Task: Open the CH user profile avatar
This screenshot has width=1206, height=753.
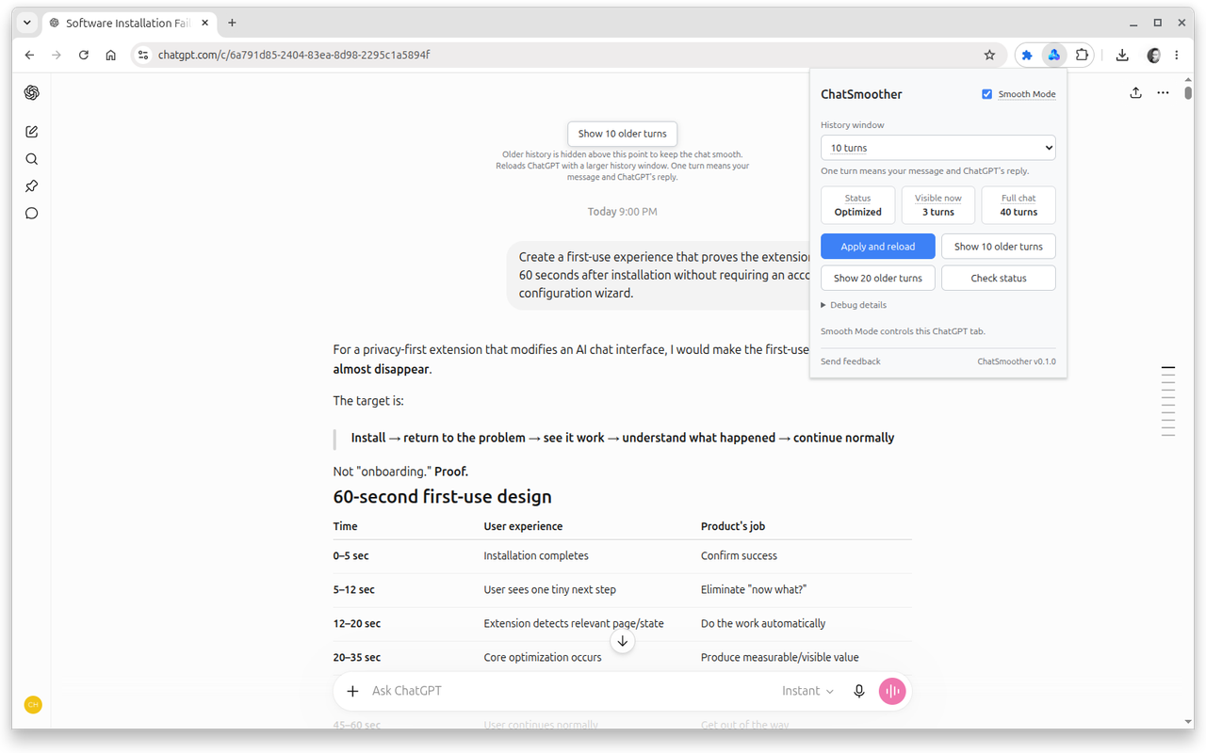Action: tap(33, 705)
